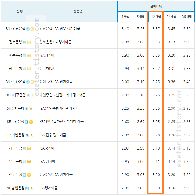Click the 3.33 rate for 전북은행 12개월
Image resolution: width=195 pixels, height=195 pixels.
(156, 42)
